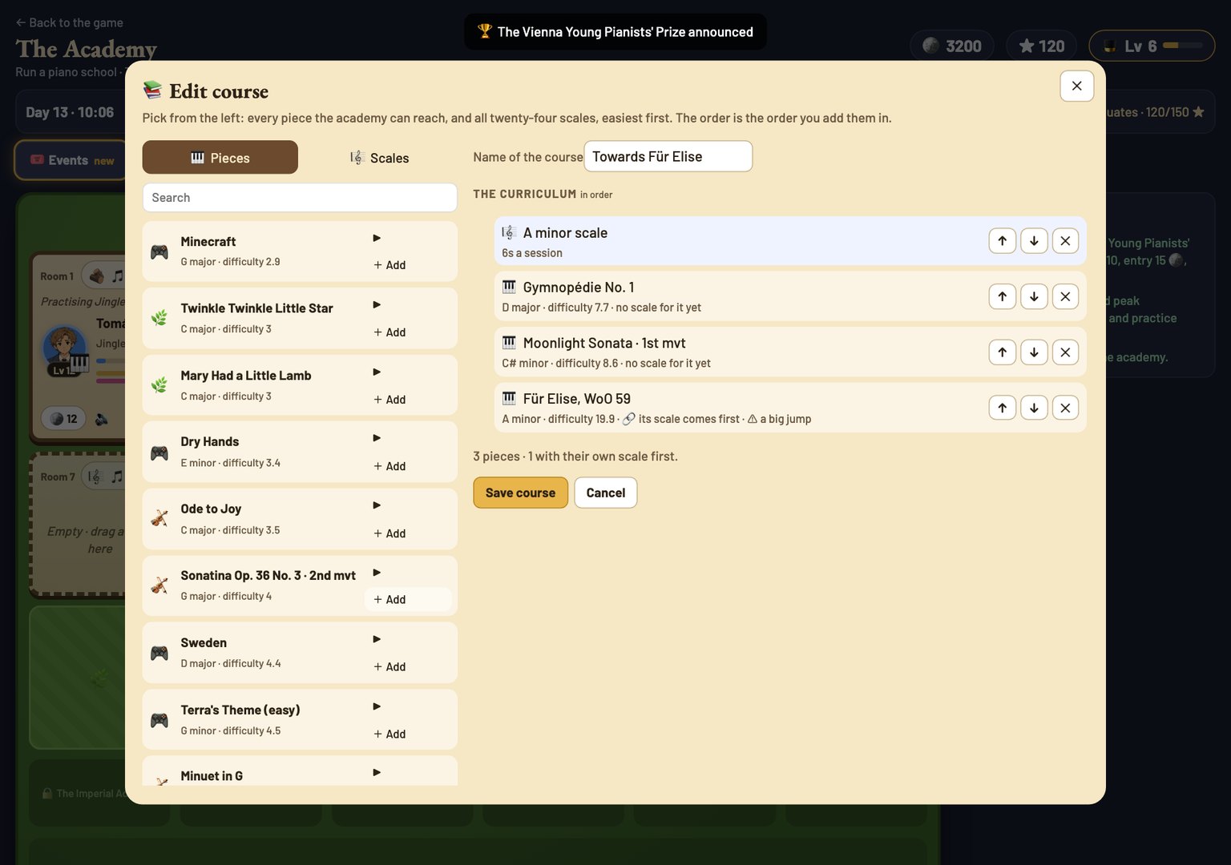Focus the piece Search field
Screen dimensions: 1231x865
300,198
